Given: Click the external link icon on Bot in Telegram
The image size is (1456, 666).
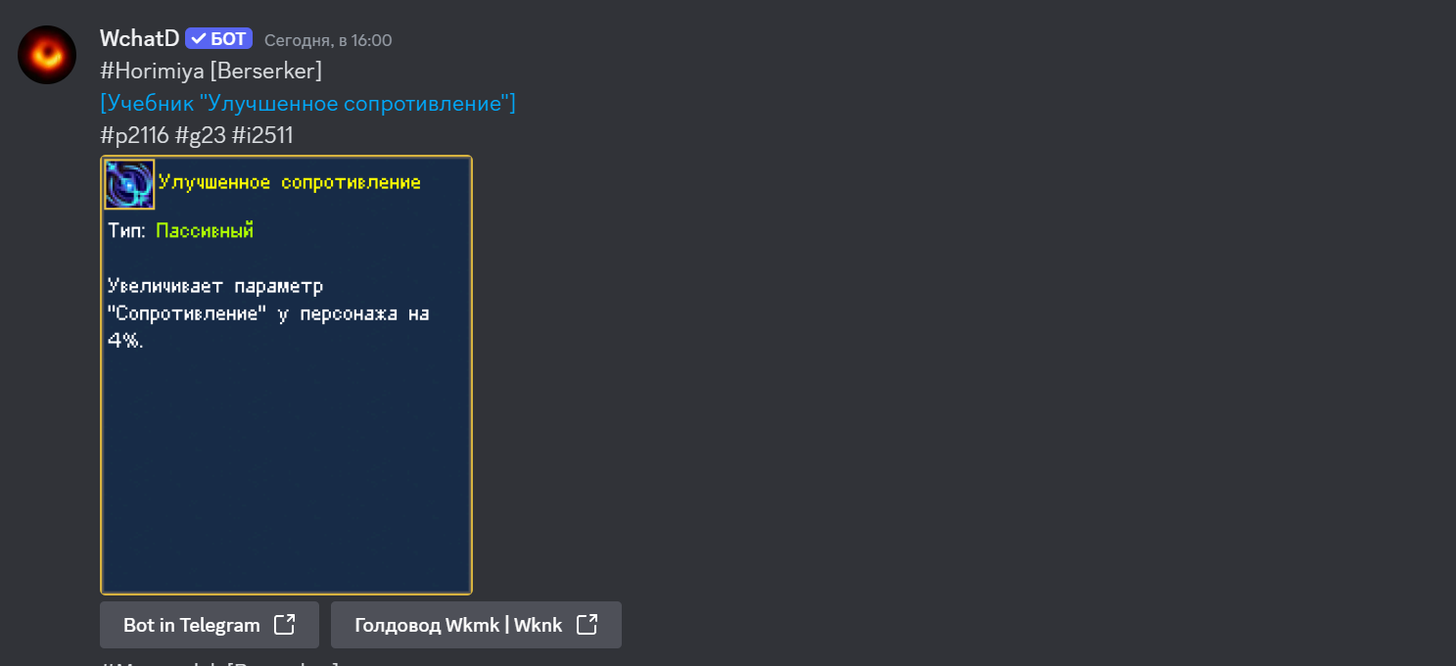Looking at the screenshot, I should pos(284,625).
